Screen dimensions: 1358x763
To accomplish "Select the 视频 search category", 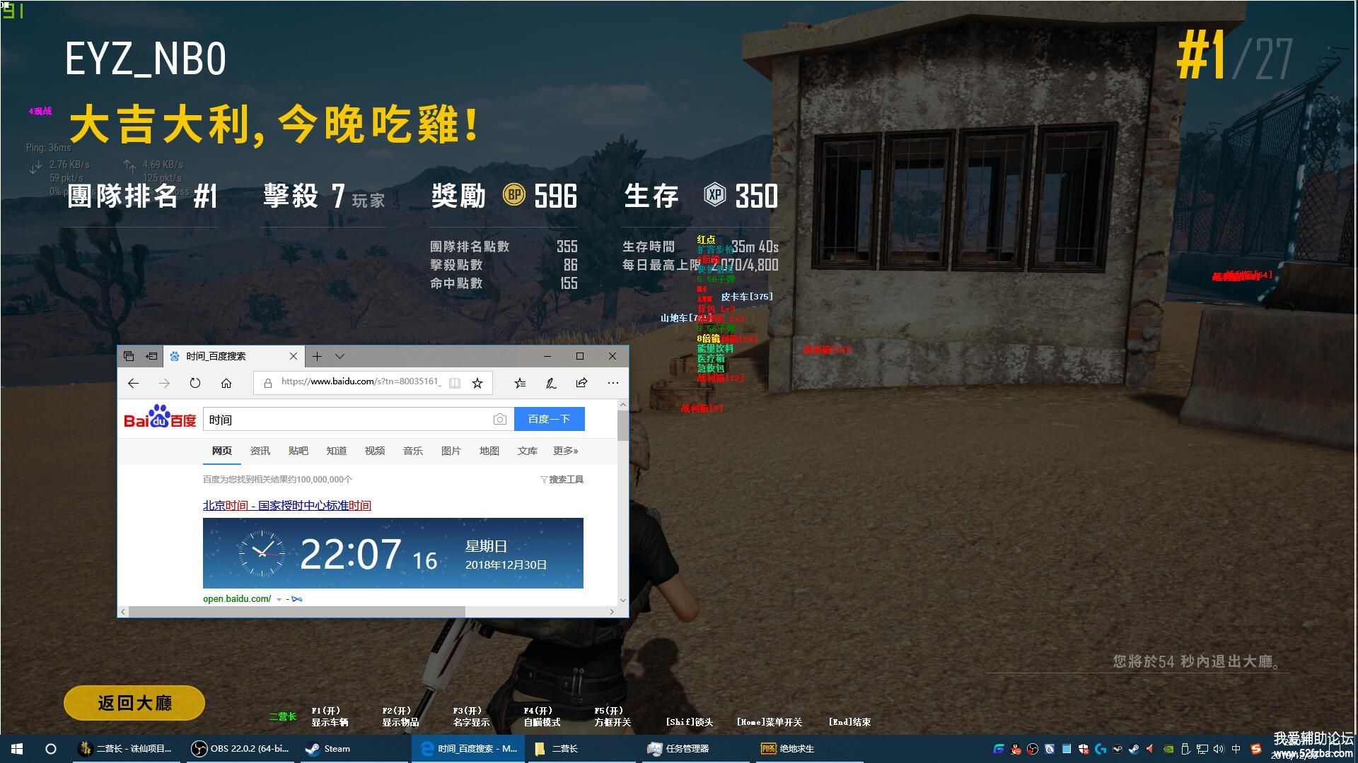I will click(374, 451).
